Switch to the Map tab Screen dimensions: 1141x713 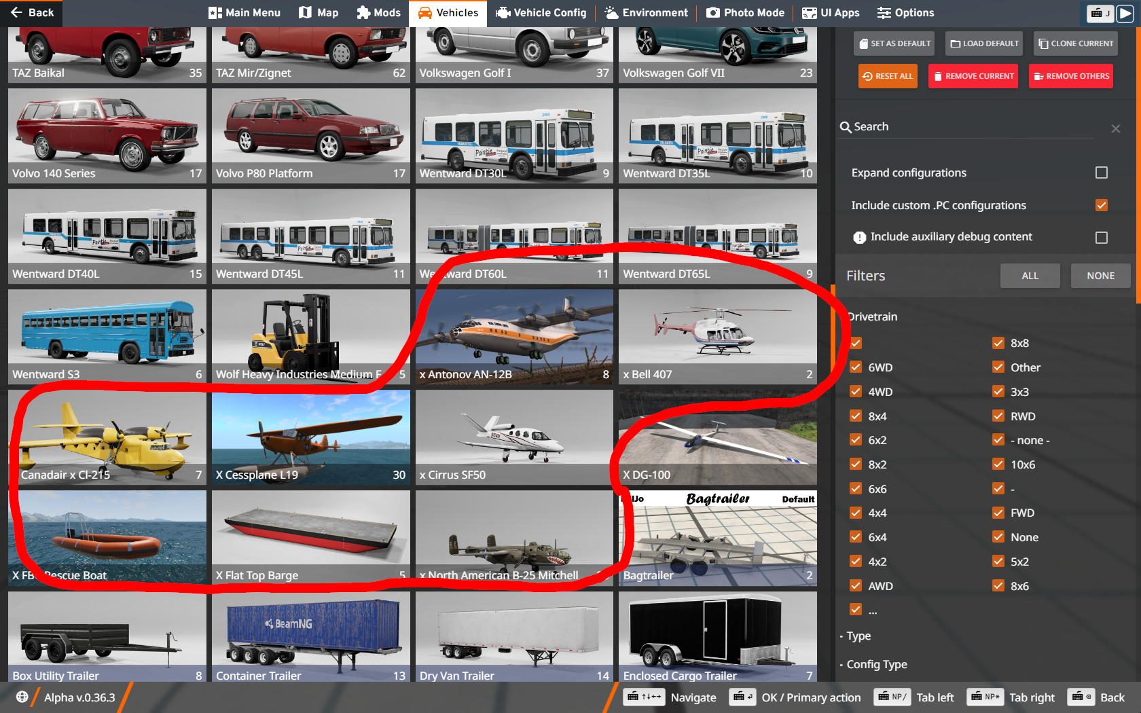click(x=319, y=13)
